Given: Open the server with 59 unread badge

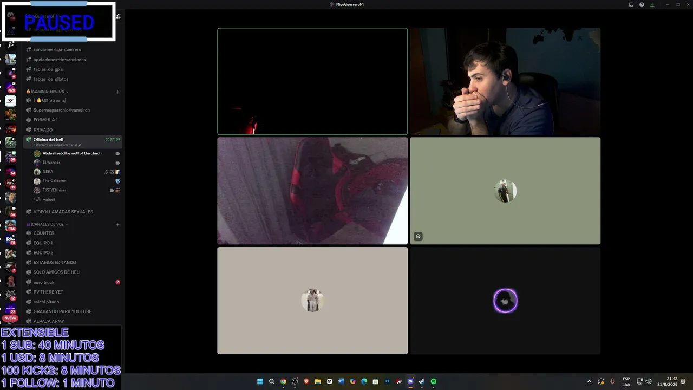Looking at the screenshot, I should tap(11, 157).
